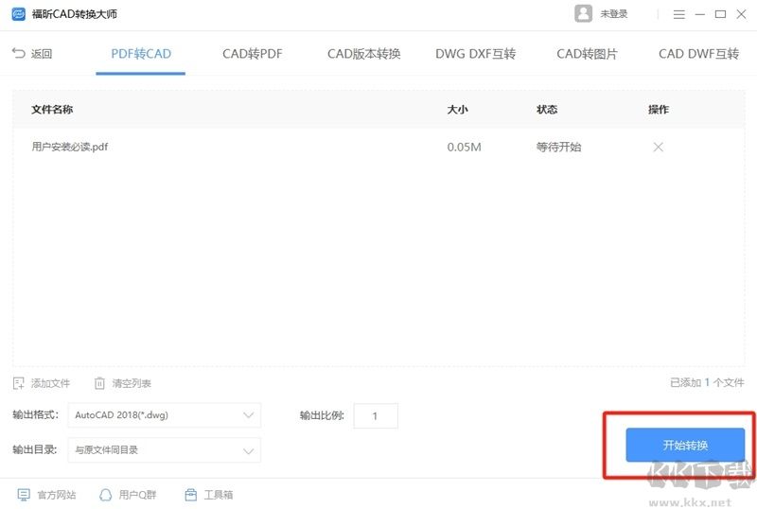Switch to the CAD DWF互转 tab
The width and height of the screenshot is (757, 509).
[698, 54]
